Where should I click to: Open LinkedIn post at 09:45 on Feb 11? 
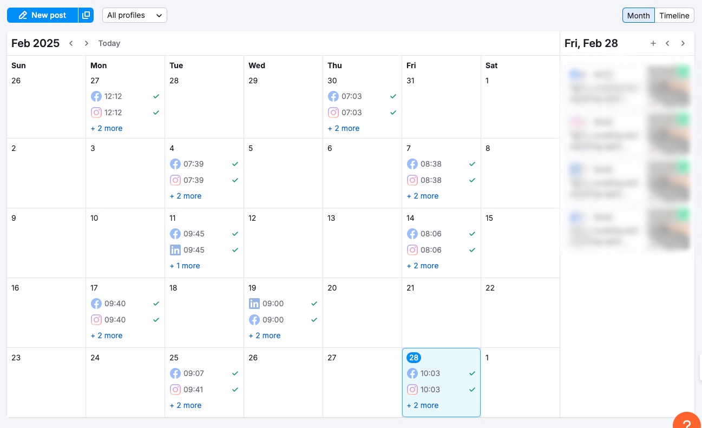[x=204, y=250]
